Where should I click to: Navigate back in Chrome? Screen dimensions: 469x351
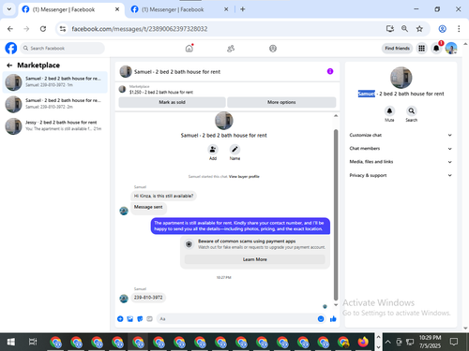pyautogui.click(x=10, y=29)
